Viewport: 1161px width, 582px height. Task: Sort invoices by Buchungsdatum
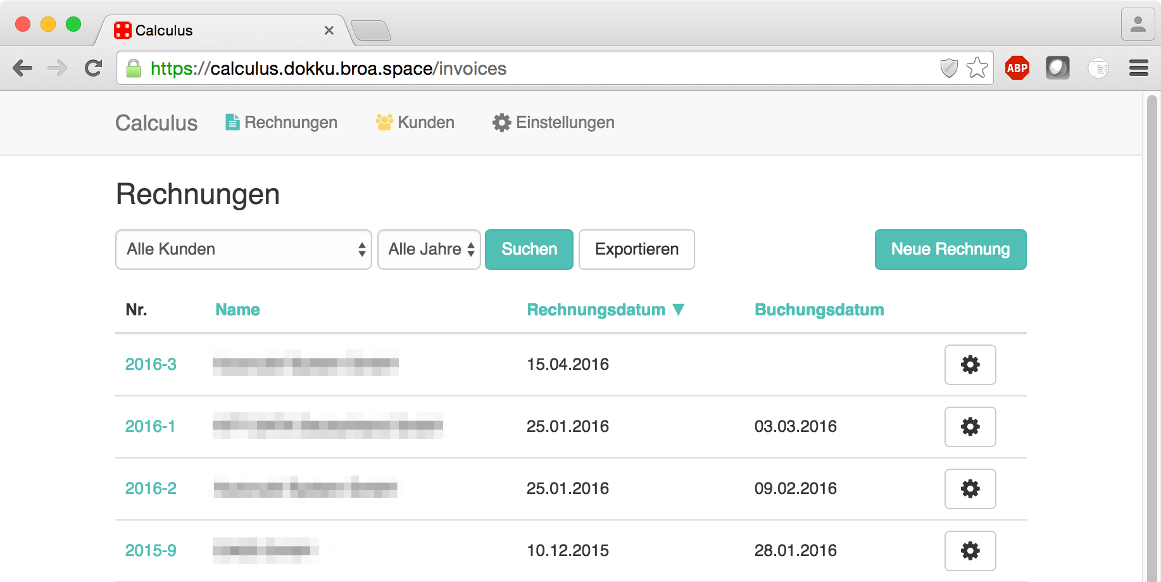[819, 310]
